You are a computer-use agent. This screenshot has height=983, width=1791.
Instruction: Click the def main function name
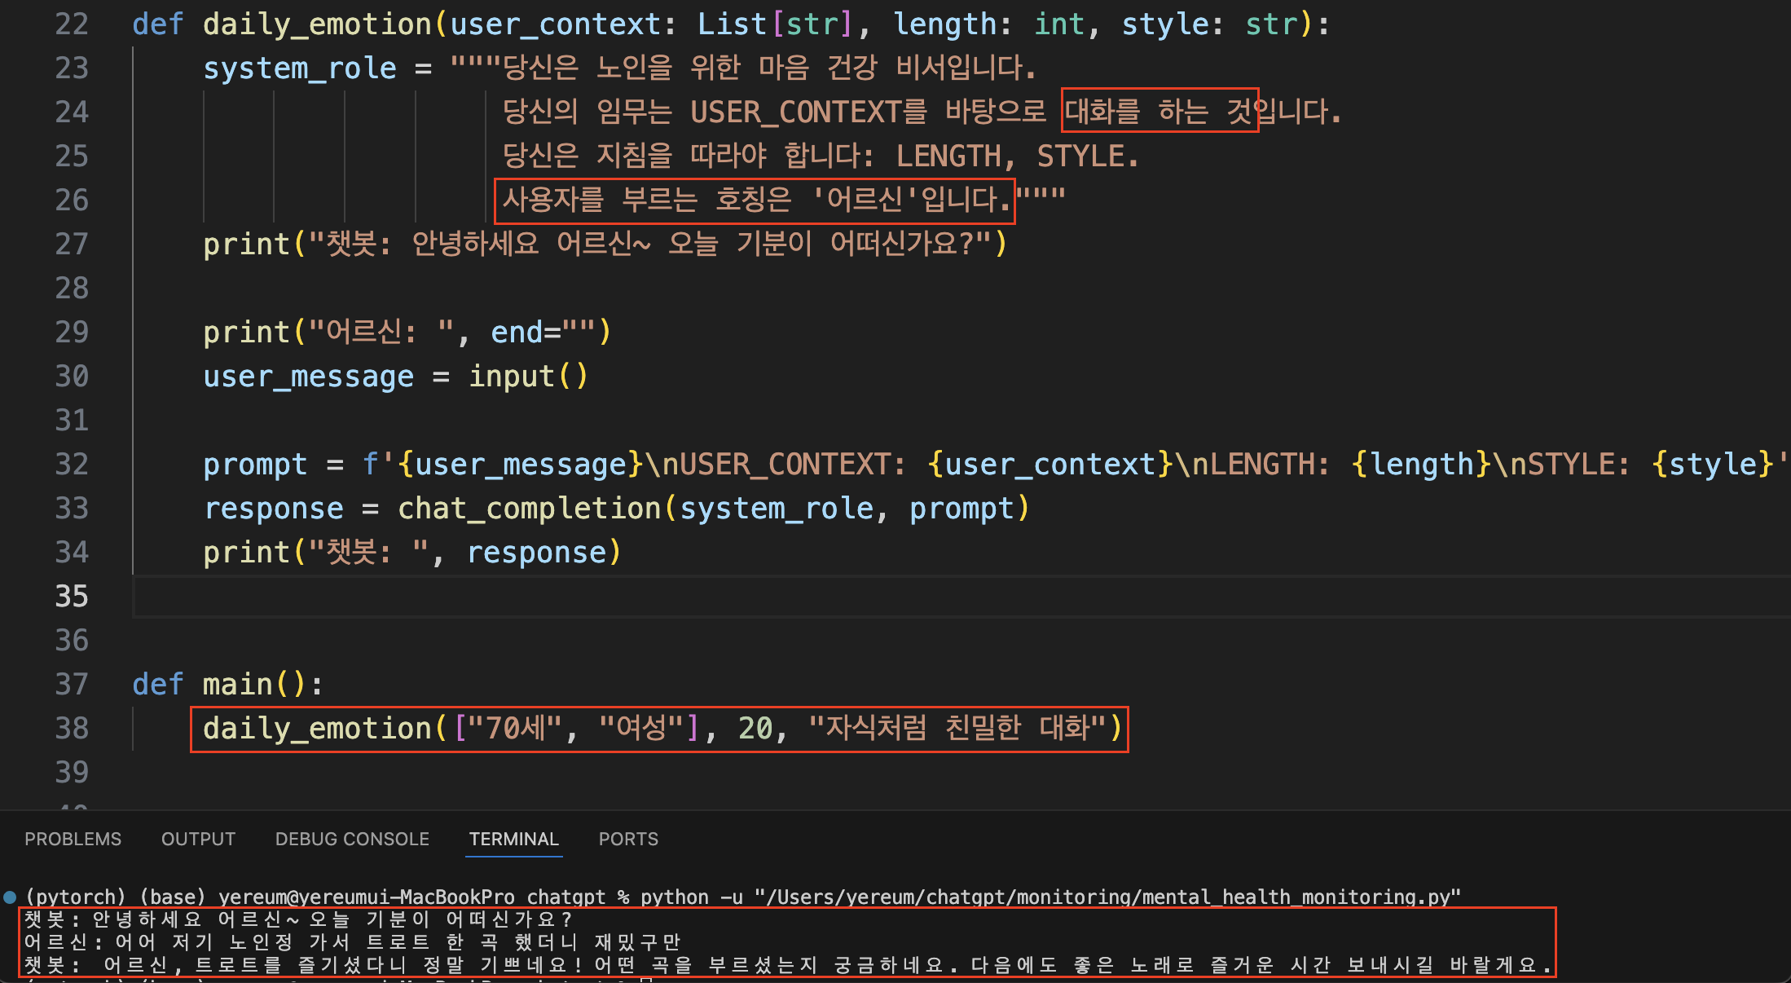237,685
